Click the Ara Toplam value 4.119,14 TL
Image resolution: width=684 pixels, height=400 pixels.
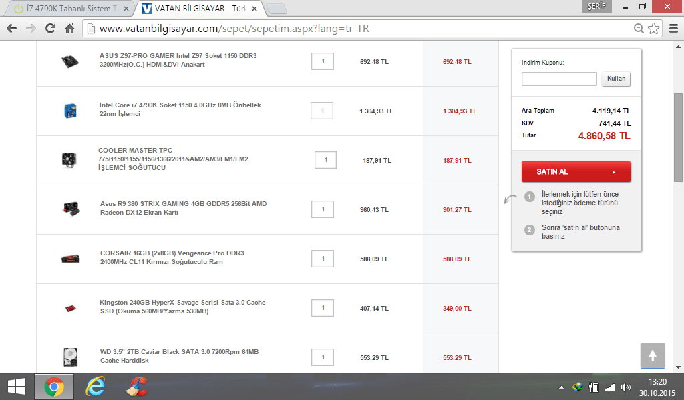pos(611,111)
